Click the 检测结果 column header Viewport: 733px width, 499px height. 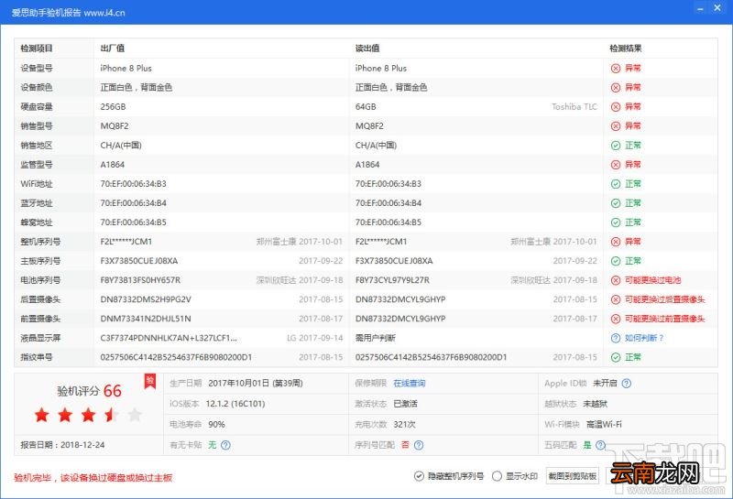click(626, 49)
